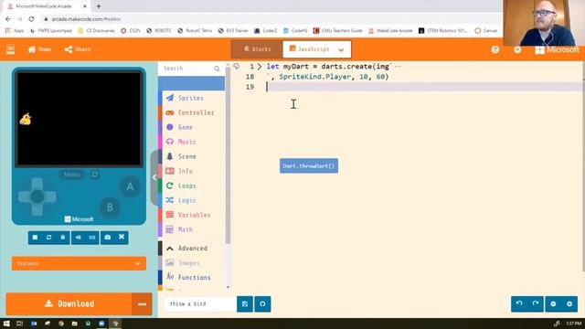Restart the simulator
Image resolution: width=585 pixels, height=329 pixels.
pos(48,238)
